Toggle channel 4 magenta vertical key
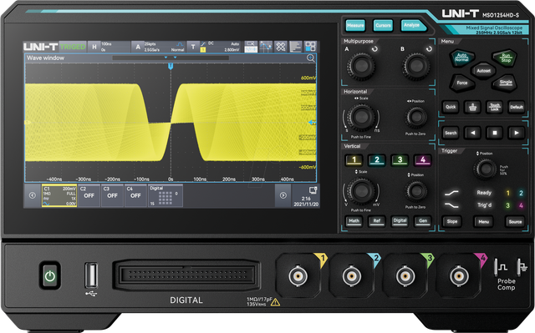This screenshot has width=535, height=333. (x=423, y=160)
